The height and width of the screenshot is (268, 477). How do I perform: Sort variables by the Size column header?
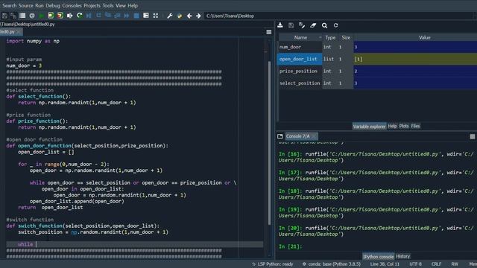coord(346,38)
